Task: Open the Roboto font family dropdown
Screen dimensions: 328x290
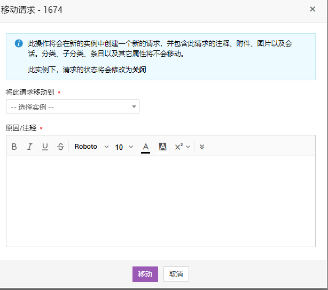Action: [x=91, y=147]
